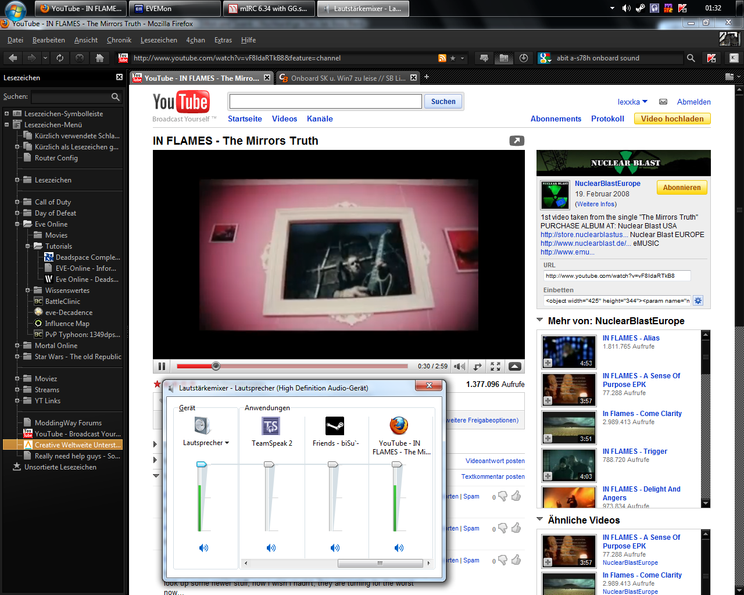Click the system tray volume icon

(x=627, y=8)
